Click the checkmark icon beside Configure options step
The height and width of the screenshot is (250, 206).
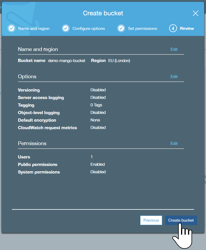[x=66, y=28]
